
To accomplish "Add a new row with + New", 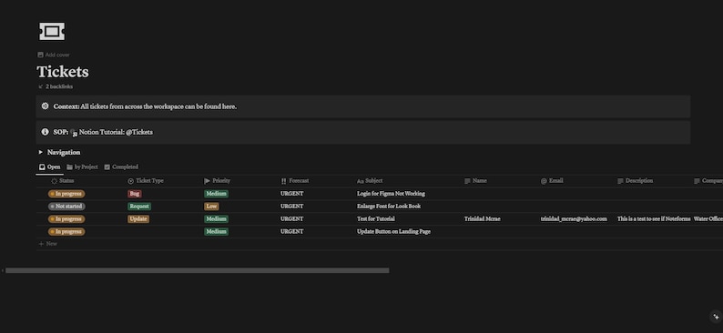I will point(48,244).
